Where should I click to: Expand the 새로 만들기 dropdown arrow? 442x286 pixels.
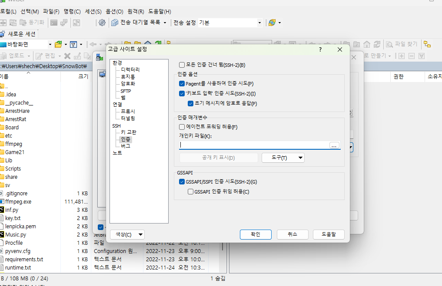point(389,56)
